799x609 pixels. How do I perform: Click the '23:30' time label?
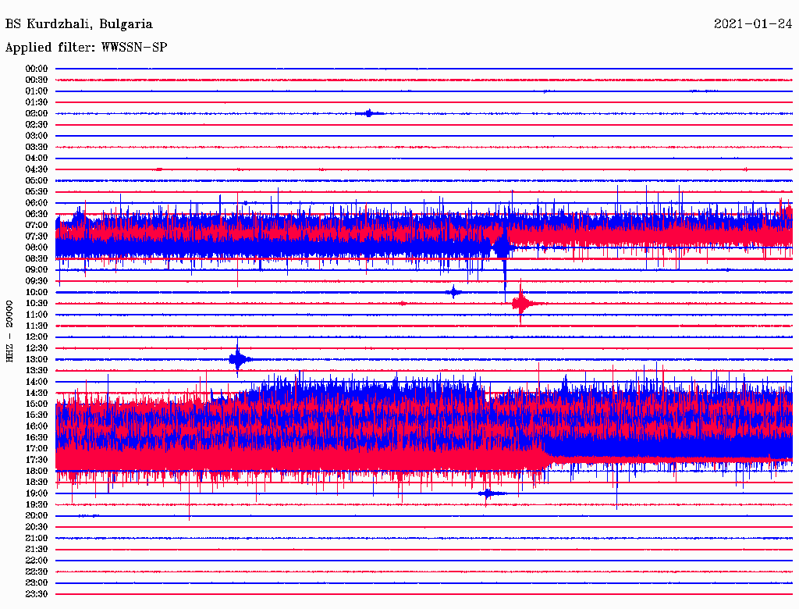(37, 594)
